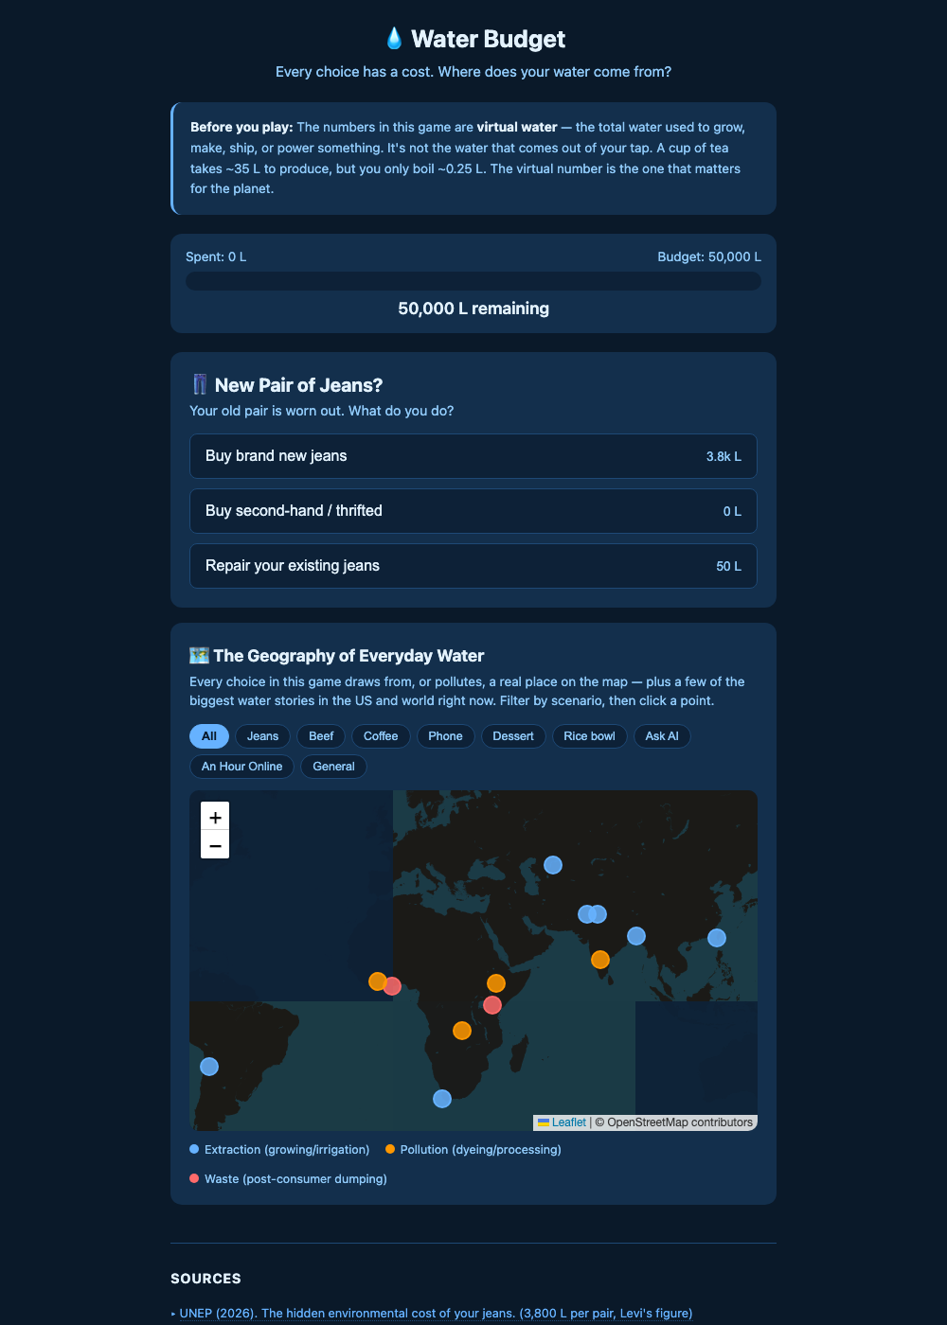Select the blue marker at South Africa's tip
This screenshot has width=947, height=1325.
point(442,1099)
